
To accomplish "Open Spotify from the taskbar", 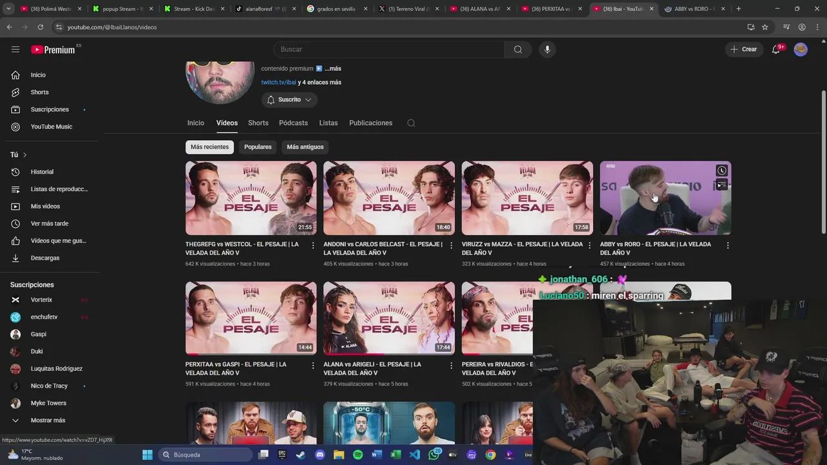I will coord(358,455).
